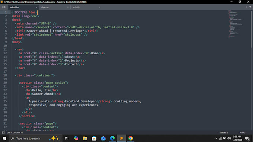Close the index.html tab
Image resolution: width=253 pixels, height=142 pixels.
(x=36, y=7)
